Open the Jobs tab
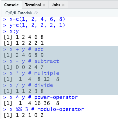Viewport: 118px width, 119px height. [56, 5]
